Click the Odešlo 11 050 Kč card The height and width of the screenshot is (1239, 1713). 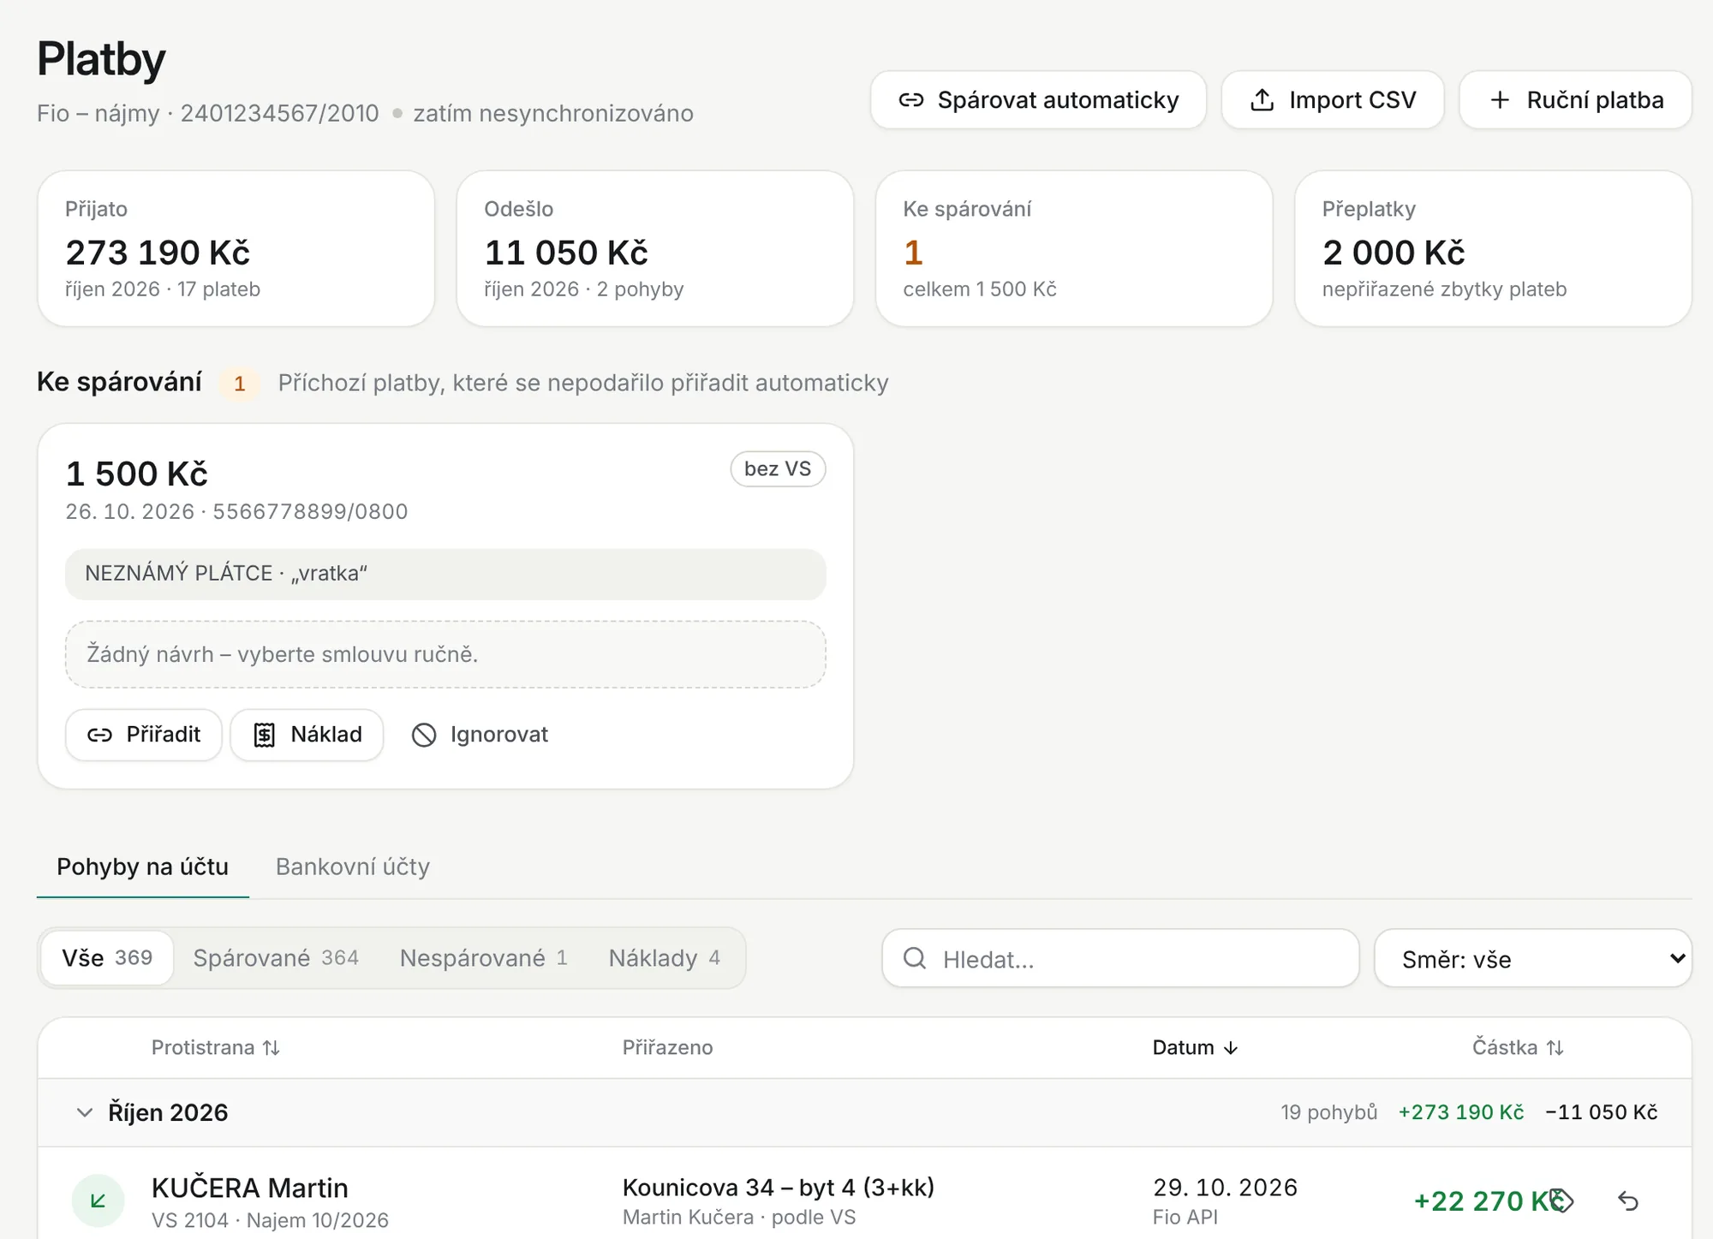pyautogui.click(x=655, y=248)
